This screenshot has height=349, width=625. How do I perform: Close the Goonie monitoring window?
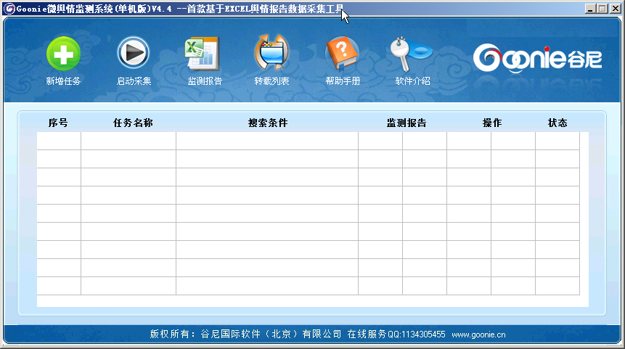(x=613, y=9)
